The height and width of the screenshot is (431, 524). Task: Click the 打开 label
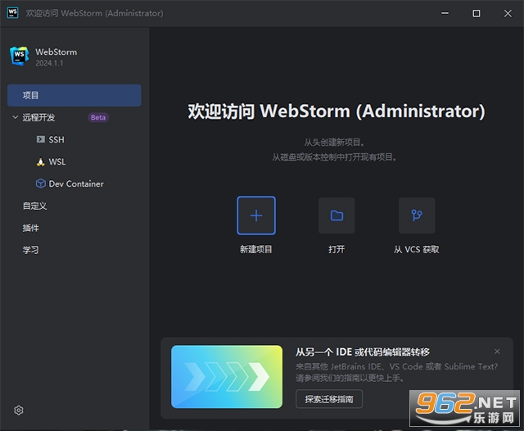point(337,249)
